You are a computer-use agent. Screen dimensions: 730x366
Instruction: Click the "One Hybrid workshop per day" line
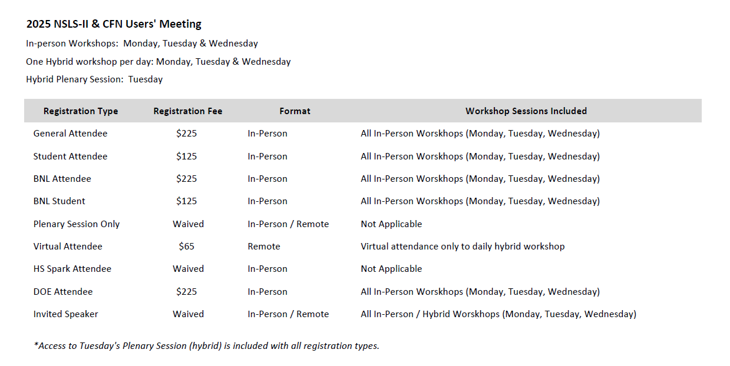coord(158,62)
